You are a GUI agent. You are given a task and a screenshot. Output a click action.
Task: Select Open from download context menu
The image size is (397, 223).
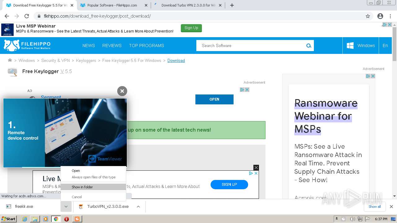coord(93,171)
